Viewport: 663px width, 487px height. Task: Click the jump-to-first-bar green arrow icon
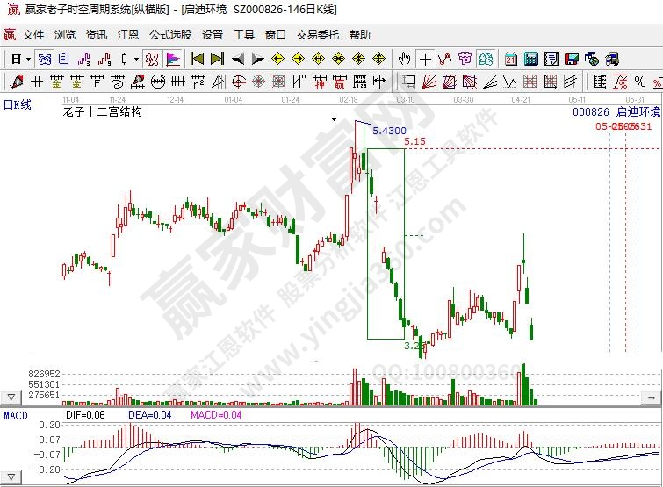pyautogui.click(x=197, y=59)
